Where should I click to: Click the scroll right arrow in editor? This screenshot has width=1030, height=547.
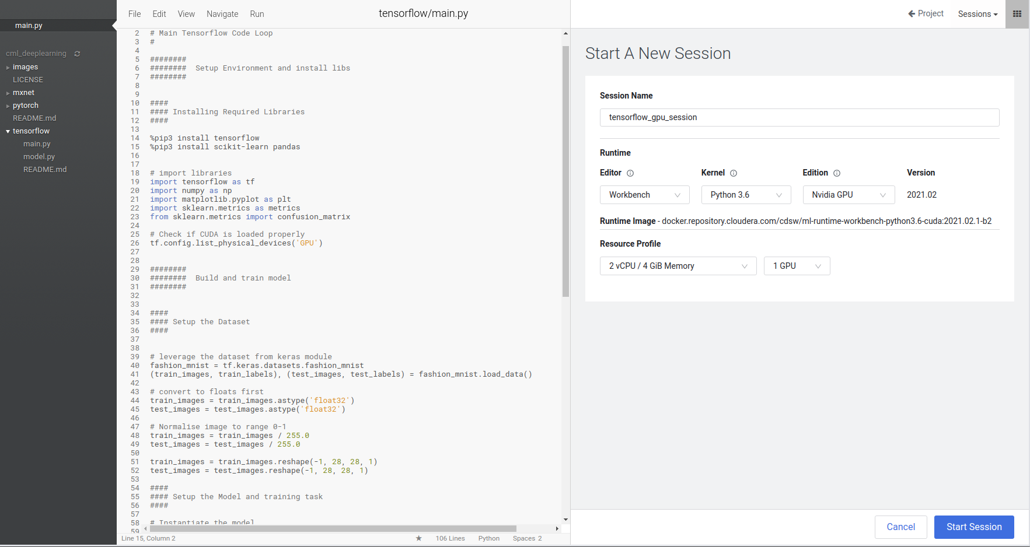coord(557,529)
